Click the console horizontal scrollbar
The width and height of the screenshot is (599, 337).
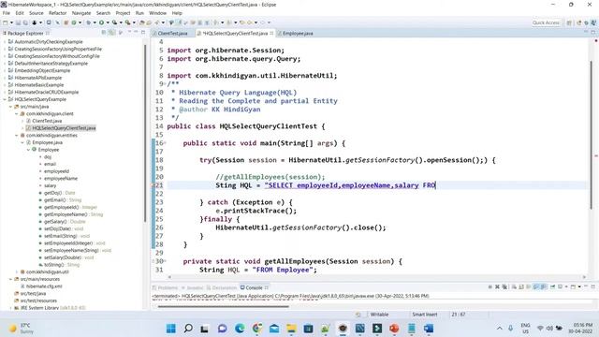point(224,306)
